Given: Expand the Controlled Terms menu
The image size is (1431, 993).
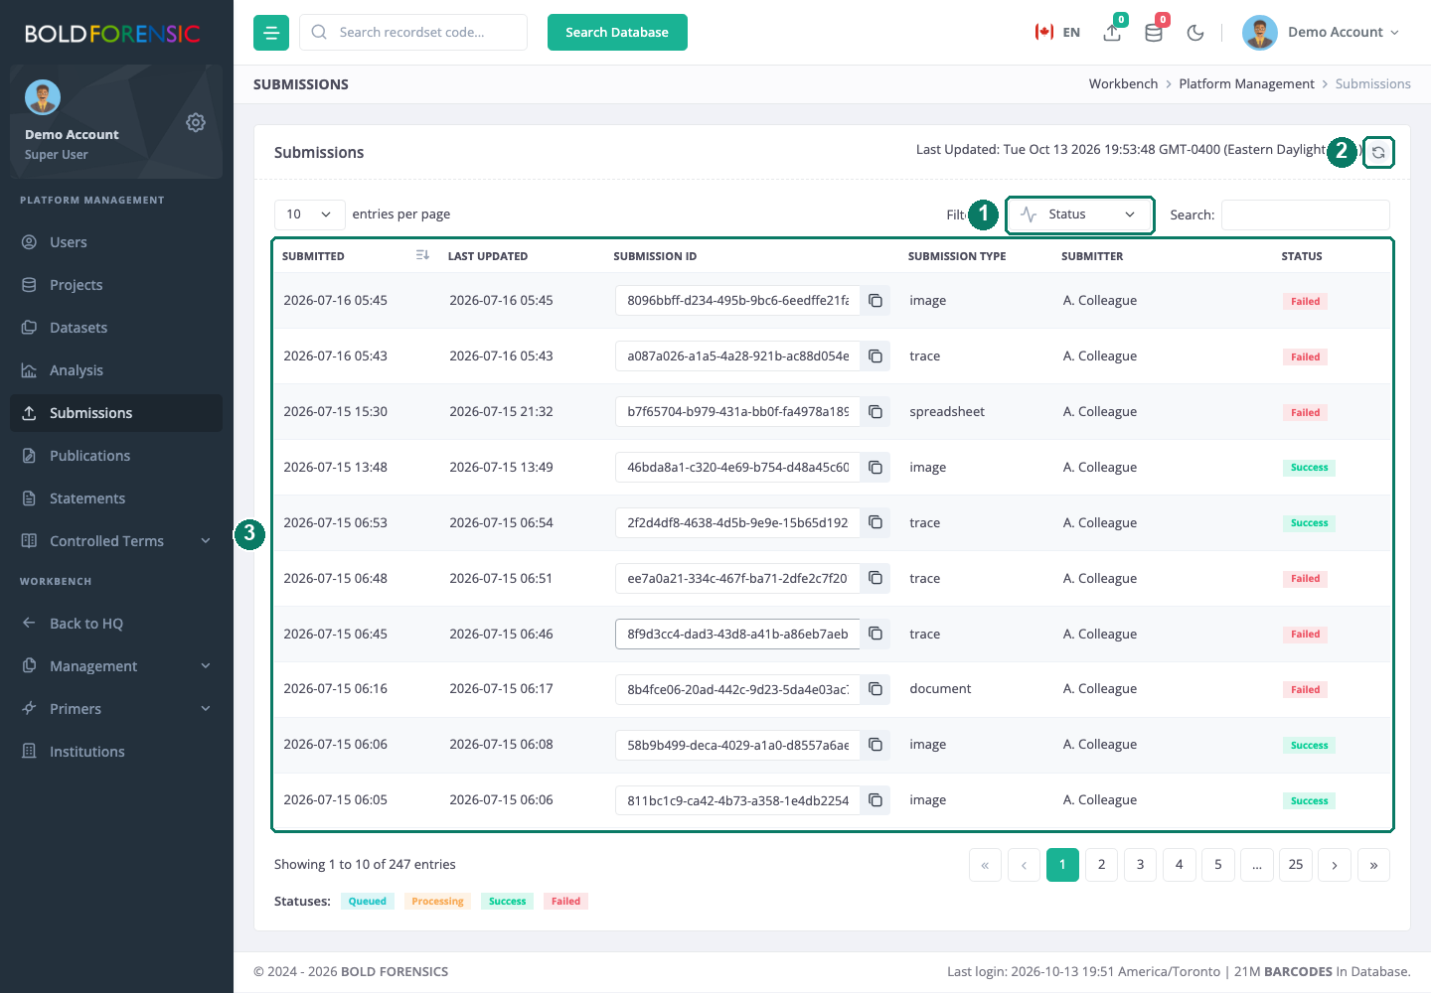Looking at the screenshot, I should (116, 541).
